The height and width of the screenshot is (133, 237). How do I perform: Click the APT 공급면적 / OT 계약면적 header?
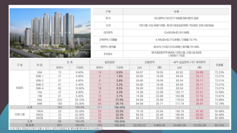(x=189, y=62)
